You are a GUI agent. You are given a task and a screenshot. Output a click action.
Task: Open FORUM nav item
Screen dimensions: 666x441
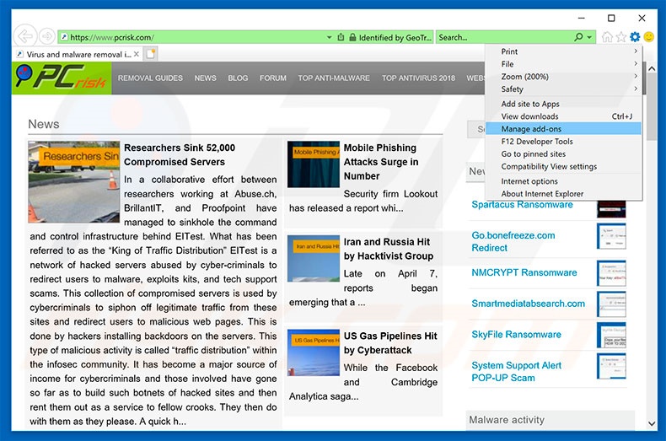point(272,78)
